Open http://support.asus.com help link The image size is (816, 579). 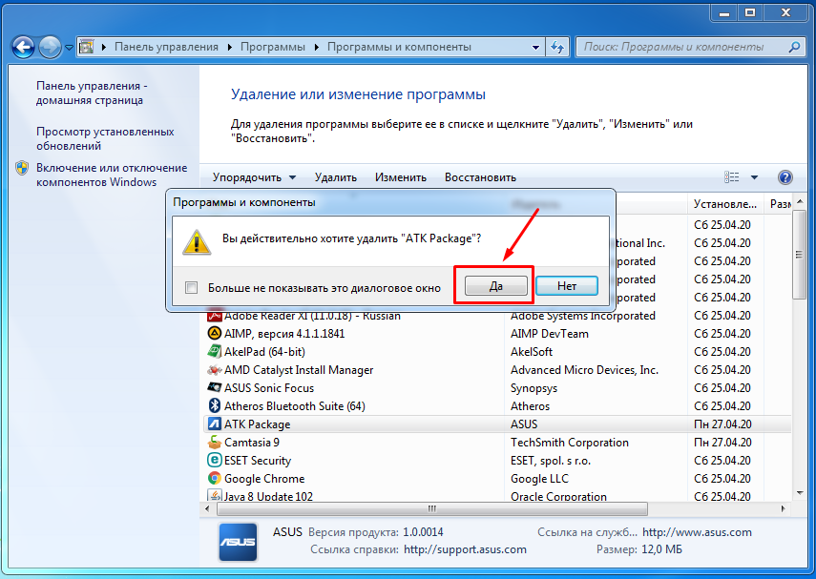pos(465,549)
